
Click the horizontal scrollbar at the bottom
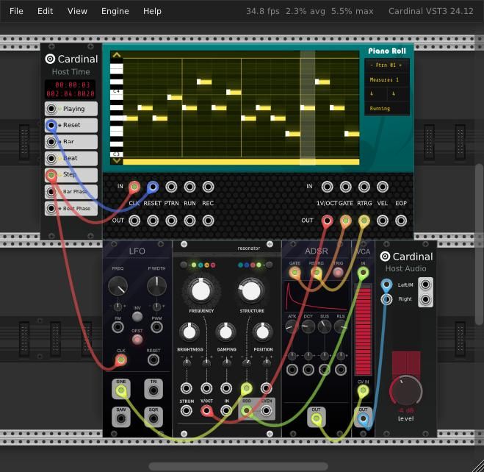coord(238,466)
